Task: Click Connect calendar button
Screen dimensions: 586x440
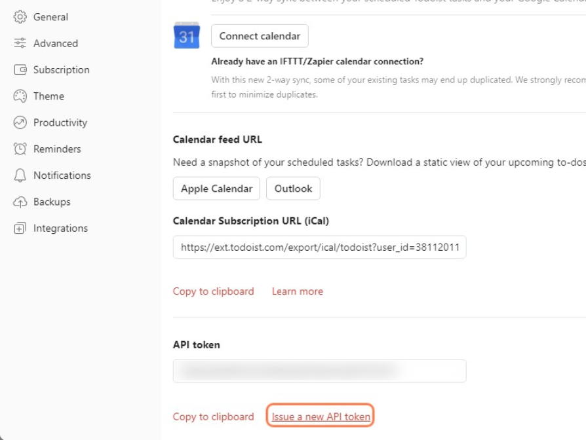Action: (x=260, y=36)
